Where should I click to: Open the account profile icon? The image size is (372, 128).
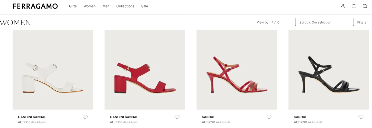tap(343, 6)
